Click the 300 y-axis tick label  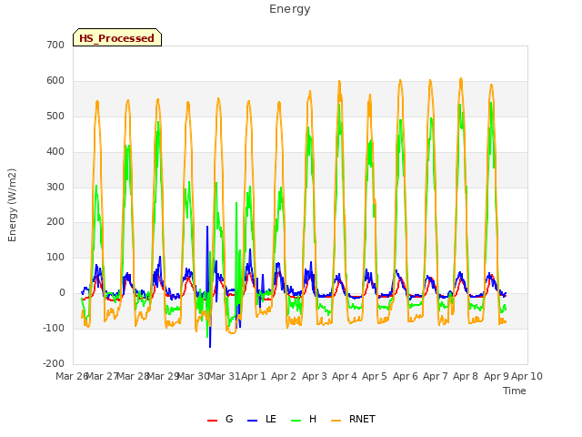click(x=55, y=187)
